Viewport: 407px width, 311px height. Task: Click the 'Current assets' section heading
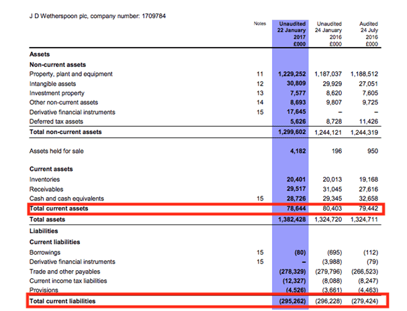coord(51,169)
